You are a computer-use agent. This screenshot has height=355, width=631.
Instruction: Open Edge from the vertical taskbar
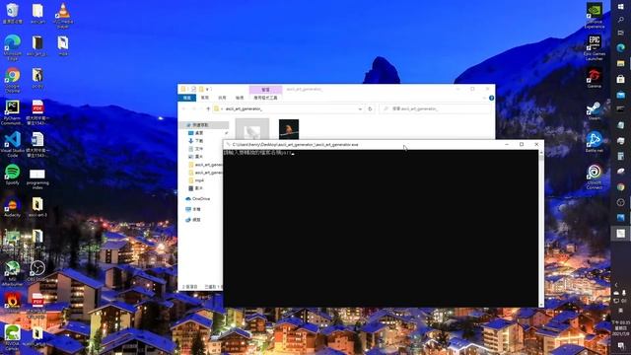click(620, 47)
